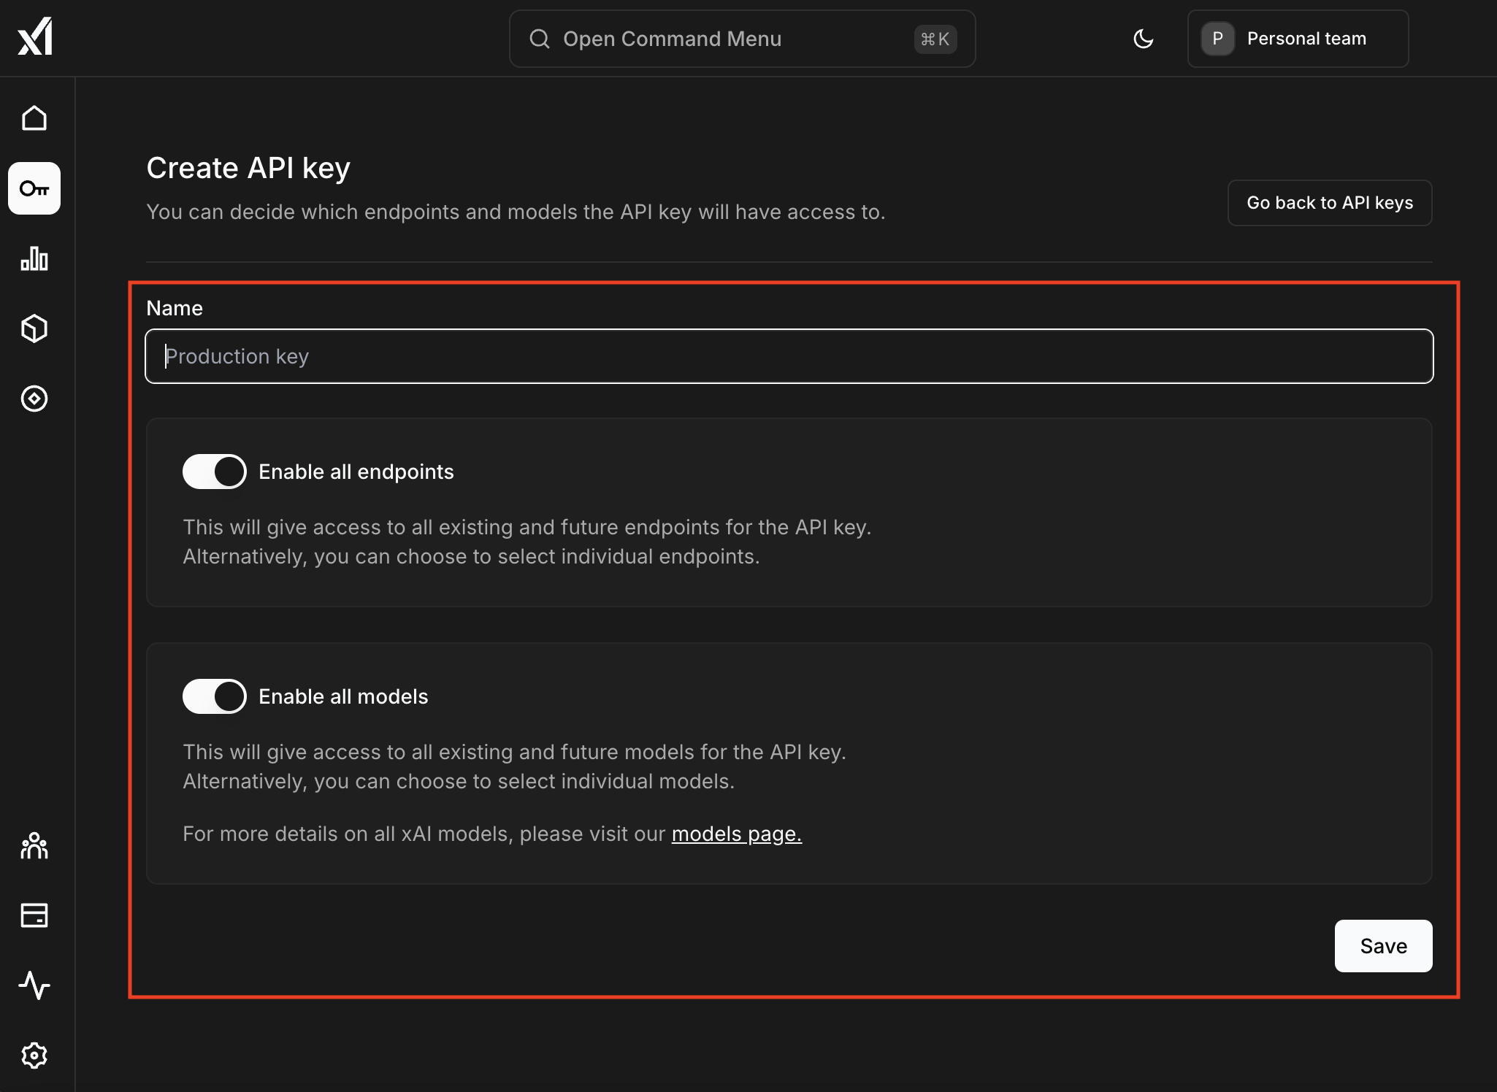This screenshot has width=1497, height=1092.
Task: Open the billing card icon in sidebar
Action: coord(34,915)
